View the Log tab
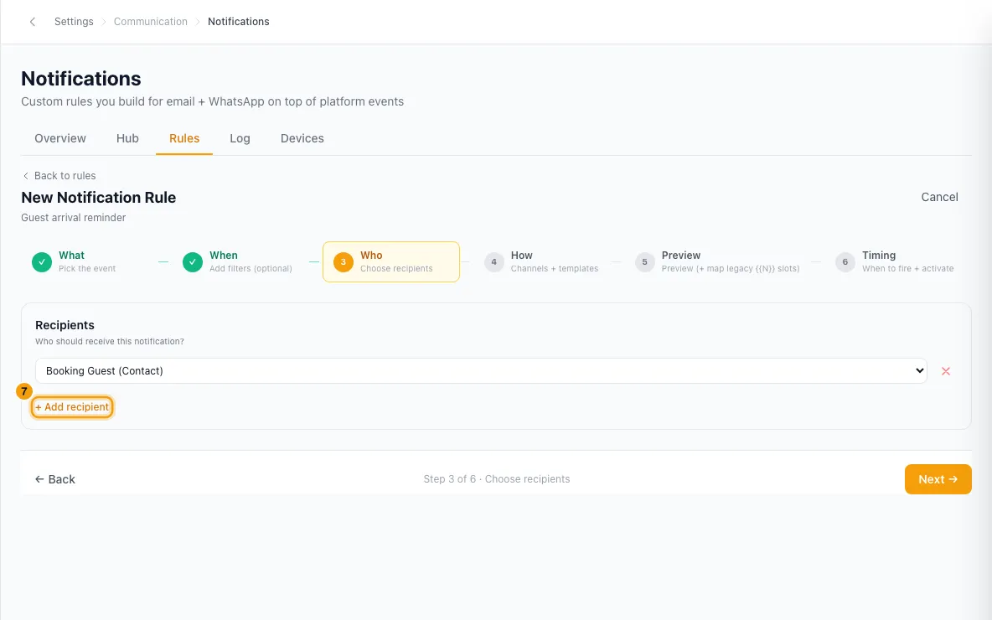The height and width of the screenshot is (620, 992). click(x=240, y=138)
